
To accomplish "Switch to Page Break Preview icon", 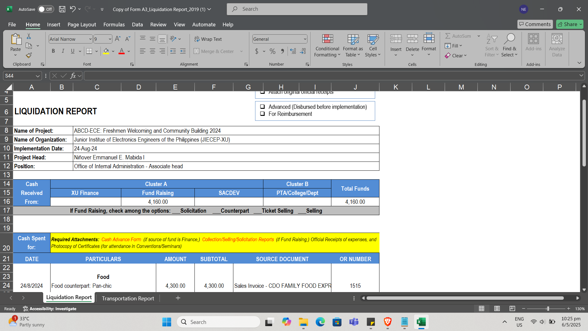I will tap(512, 309).
